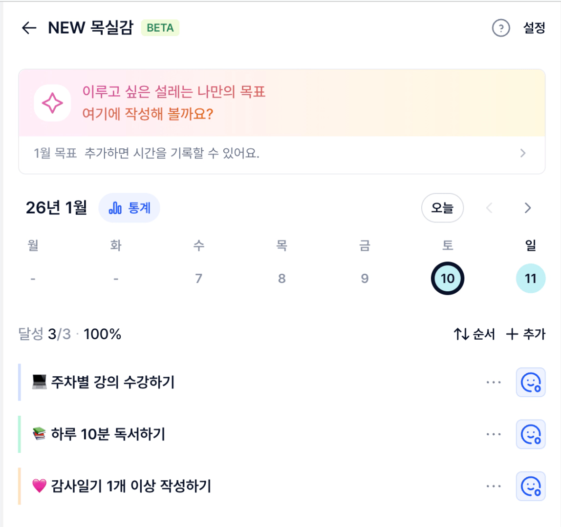Screen dimensions: 561x527
Task: Open 설정 settings
Action: [x=534, y=28]
